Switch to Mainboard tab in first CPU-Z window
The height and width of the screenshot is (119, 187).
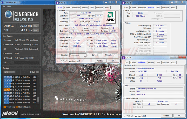(76, 8)
